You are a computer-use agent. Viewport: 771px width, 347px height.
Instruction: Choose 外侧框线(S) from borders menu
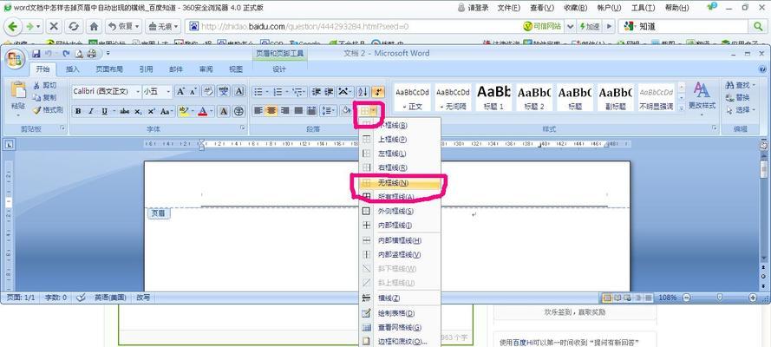coord(400,212)
